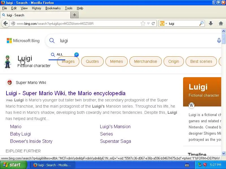The width and height of the screenshot is (226, 169).
Task: Click the orange Luigi knowledge card title
Action: 198,87
